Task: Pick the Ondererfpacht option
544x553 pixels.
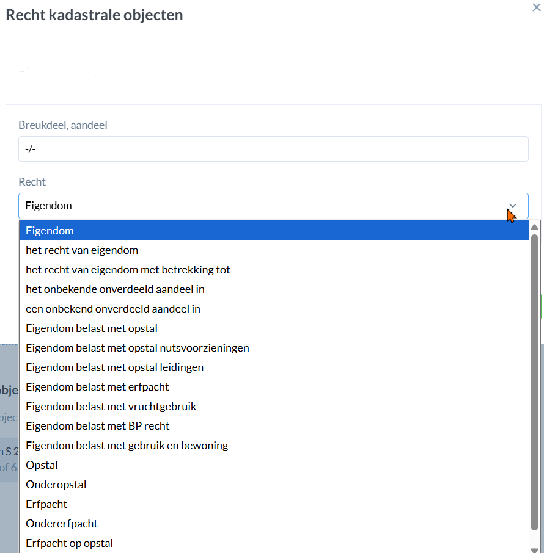Action: (62, 524)
